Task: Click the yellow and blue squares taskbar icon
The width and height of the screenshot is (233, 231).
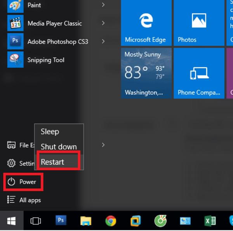Action: [135, 221]
